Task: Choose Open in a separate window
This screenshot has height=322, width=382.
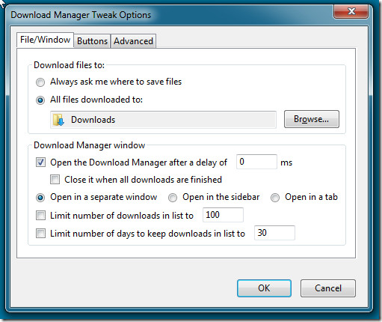Action: point(40,198)
